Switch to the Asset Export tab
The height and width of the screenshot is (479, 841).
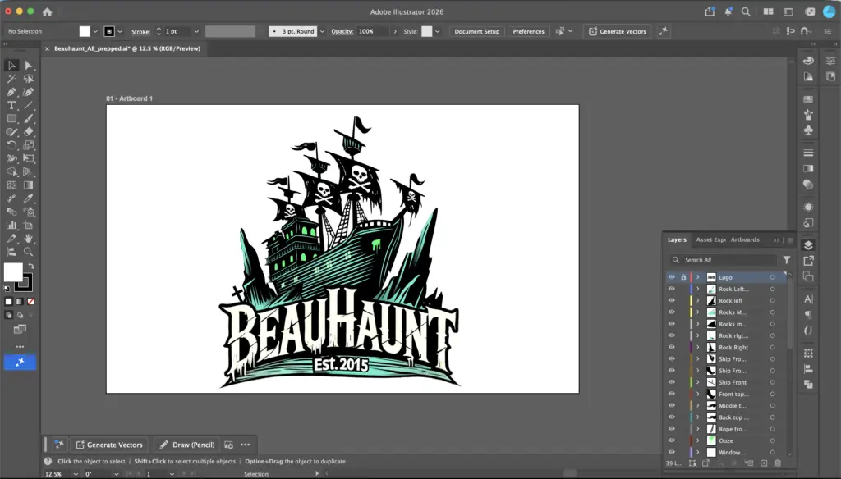pos(710,239)
